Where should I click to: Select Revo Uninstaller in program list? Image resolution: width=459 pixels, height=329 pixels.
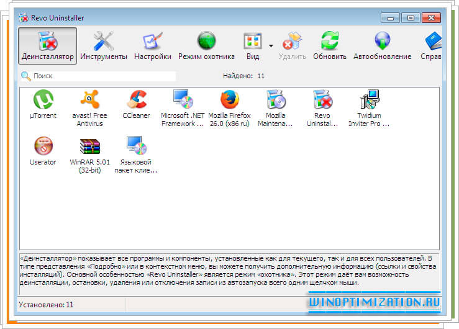click(x=322, y=100)
